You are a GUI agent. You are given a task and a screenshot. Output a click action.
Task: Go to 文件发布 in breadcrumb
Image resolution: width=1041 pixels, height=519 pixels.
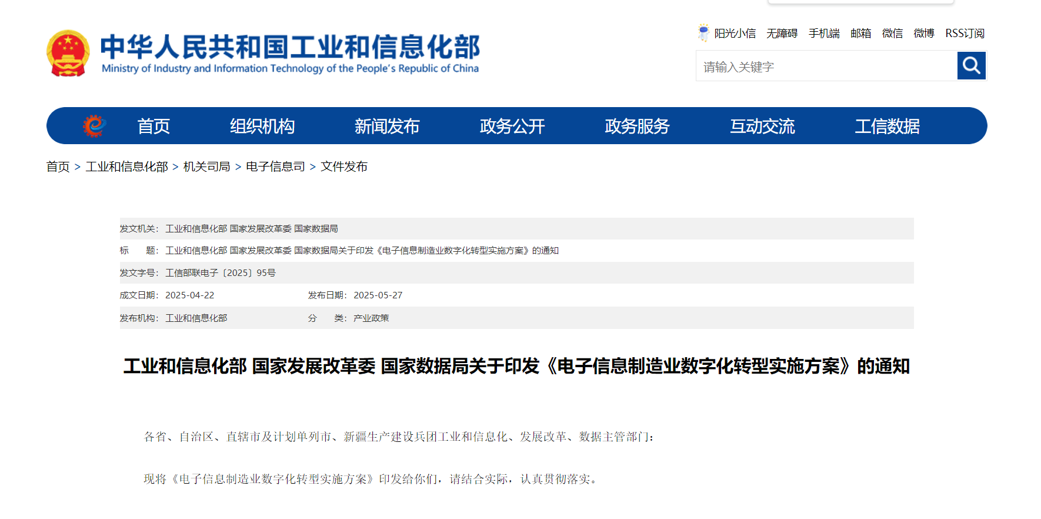coord(344,167)
